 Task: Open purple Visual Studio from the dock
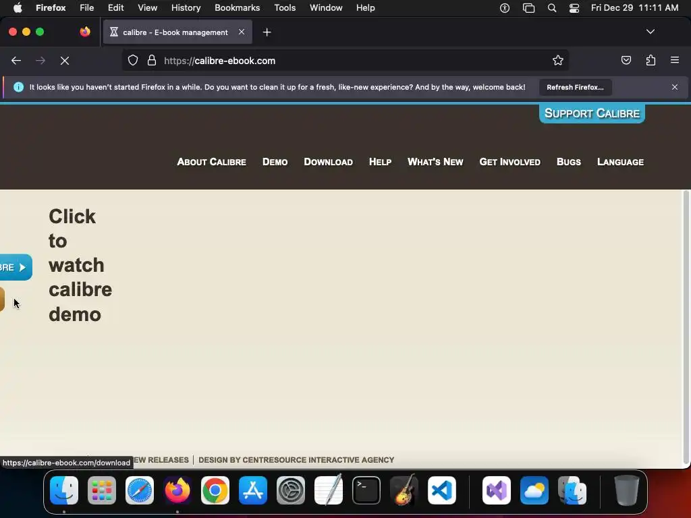497,490
